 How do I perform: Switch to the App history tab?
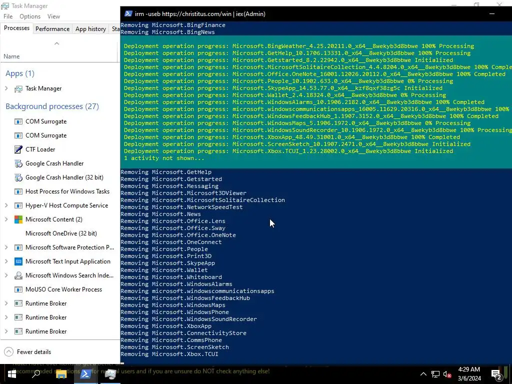[91, 28]
